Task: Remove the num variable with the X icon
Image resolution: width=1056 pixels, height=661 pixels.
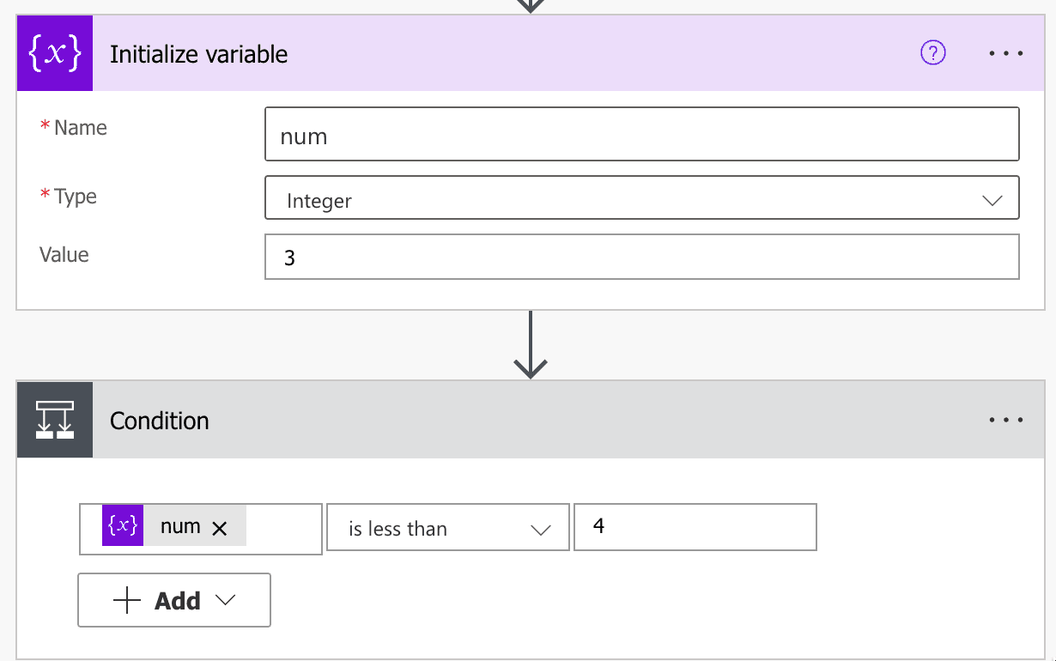Action: click(x=221, y=528)
